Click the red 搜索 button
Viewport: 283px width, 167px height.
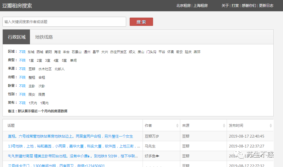141,22
